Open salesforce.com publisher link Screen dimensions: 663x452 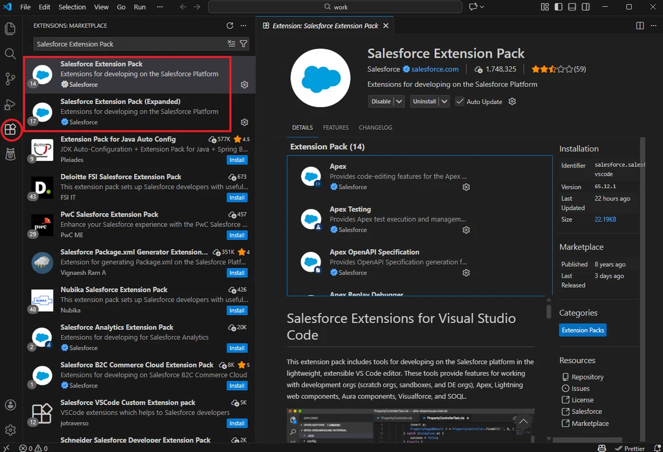click(435, 69)
